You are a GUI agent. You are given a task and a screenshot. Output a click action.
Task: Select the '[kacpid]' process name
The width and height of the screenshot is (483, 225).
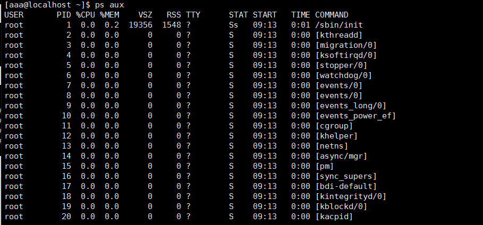334,217
